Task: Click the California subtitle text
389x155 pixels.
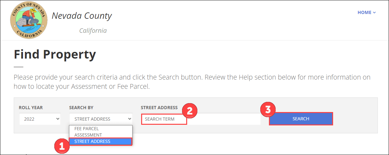Action: 93,31
